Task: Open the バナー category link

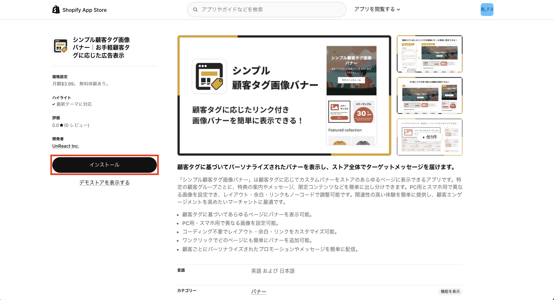Action: tap(259, 291)
